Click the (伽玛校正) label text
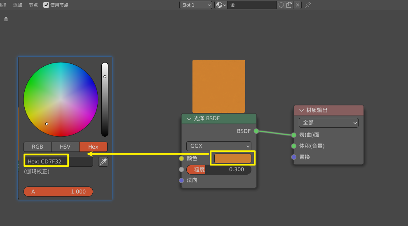This screenshot has height=226, width=408. coord(37,171)
